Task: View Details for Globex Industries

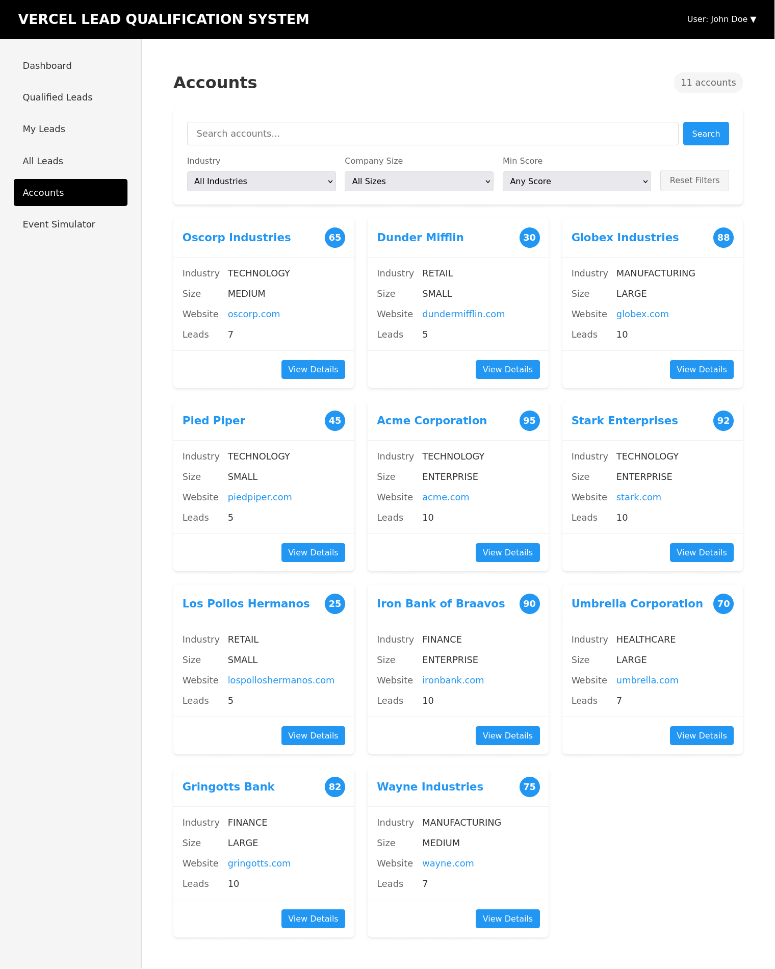Action: (x=702, y=370)
